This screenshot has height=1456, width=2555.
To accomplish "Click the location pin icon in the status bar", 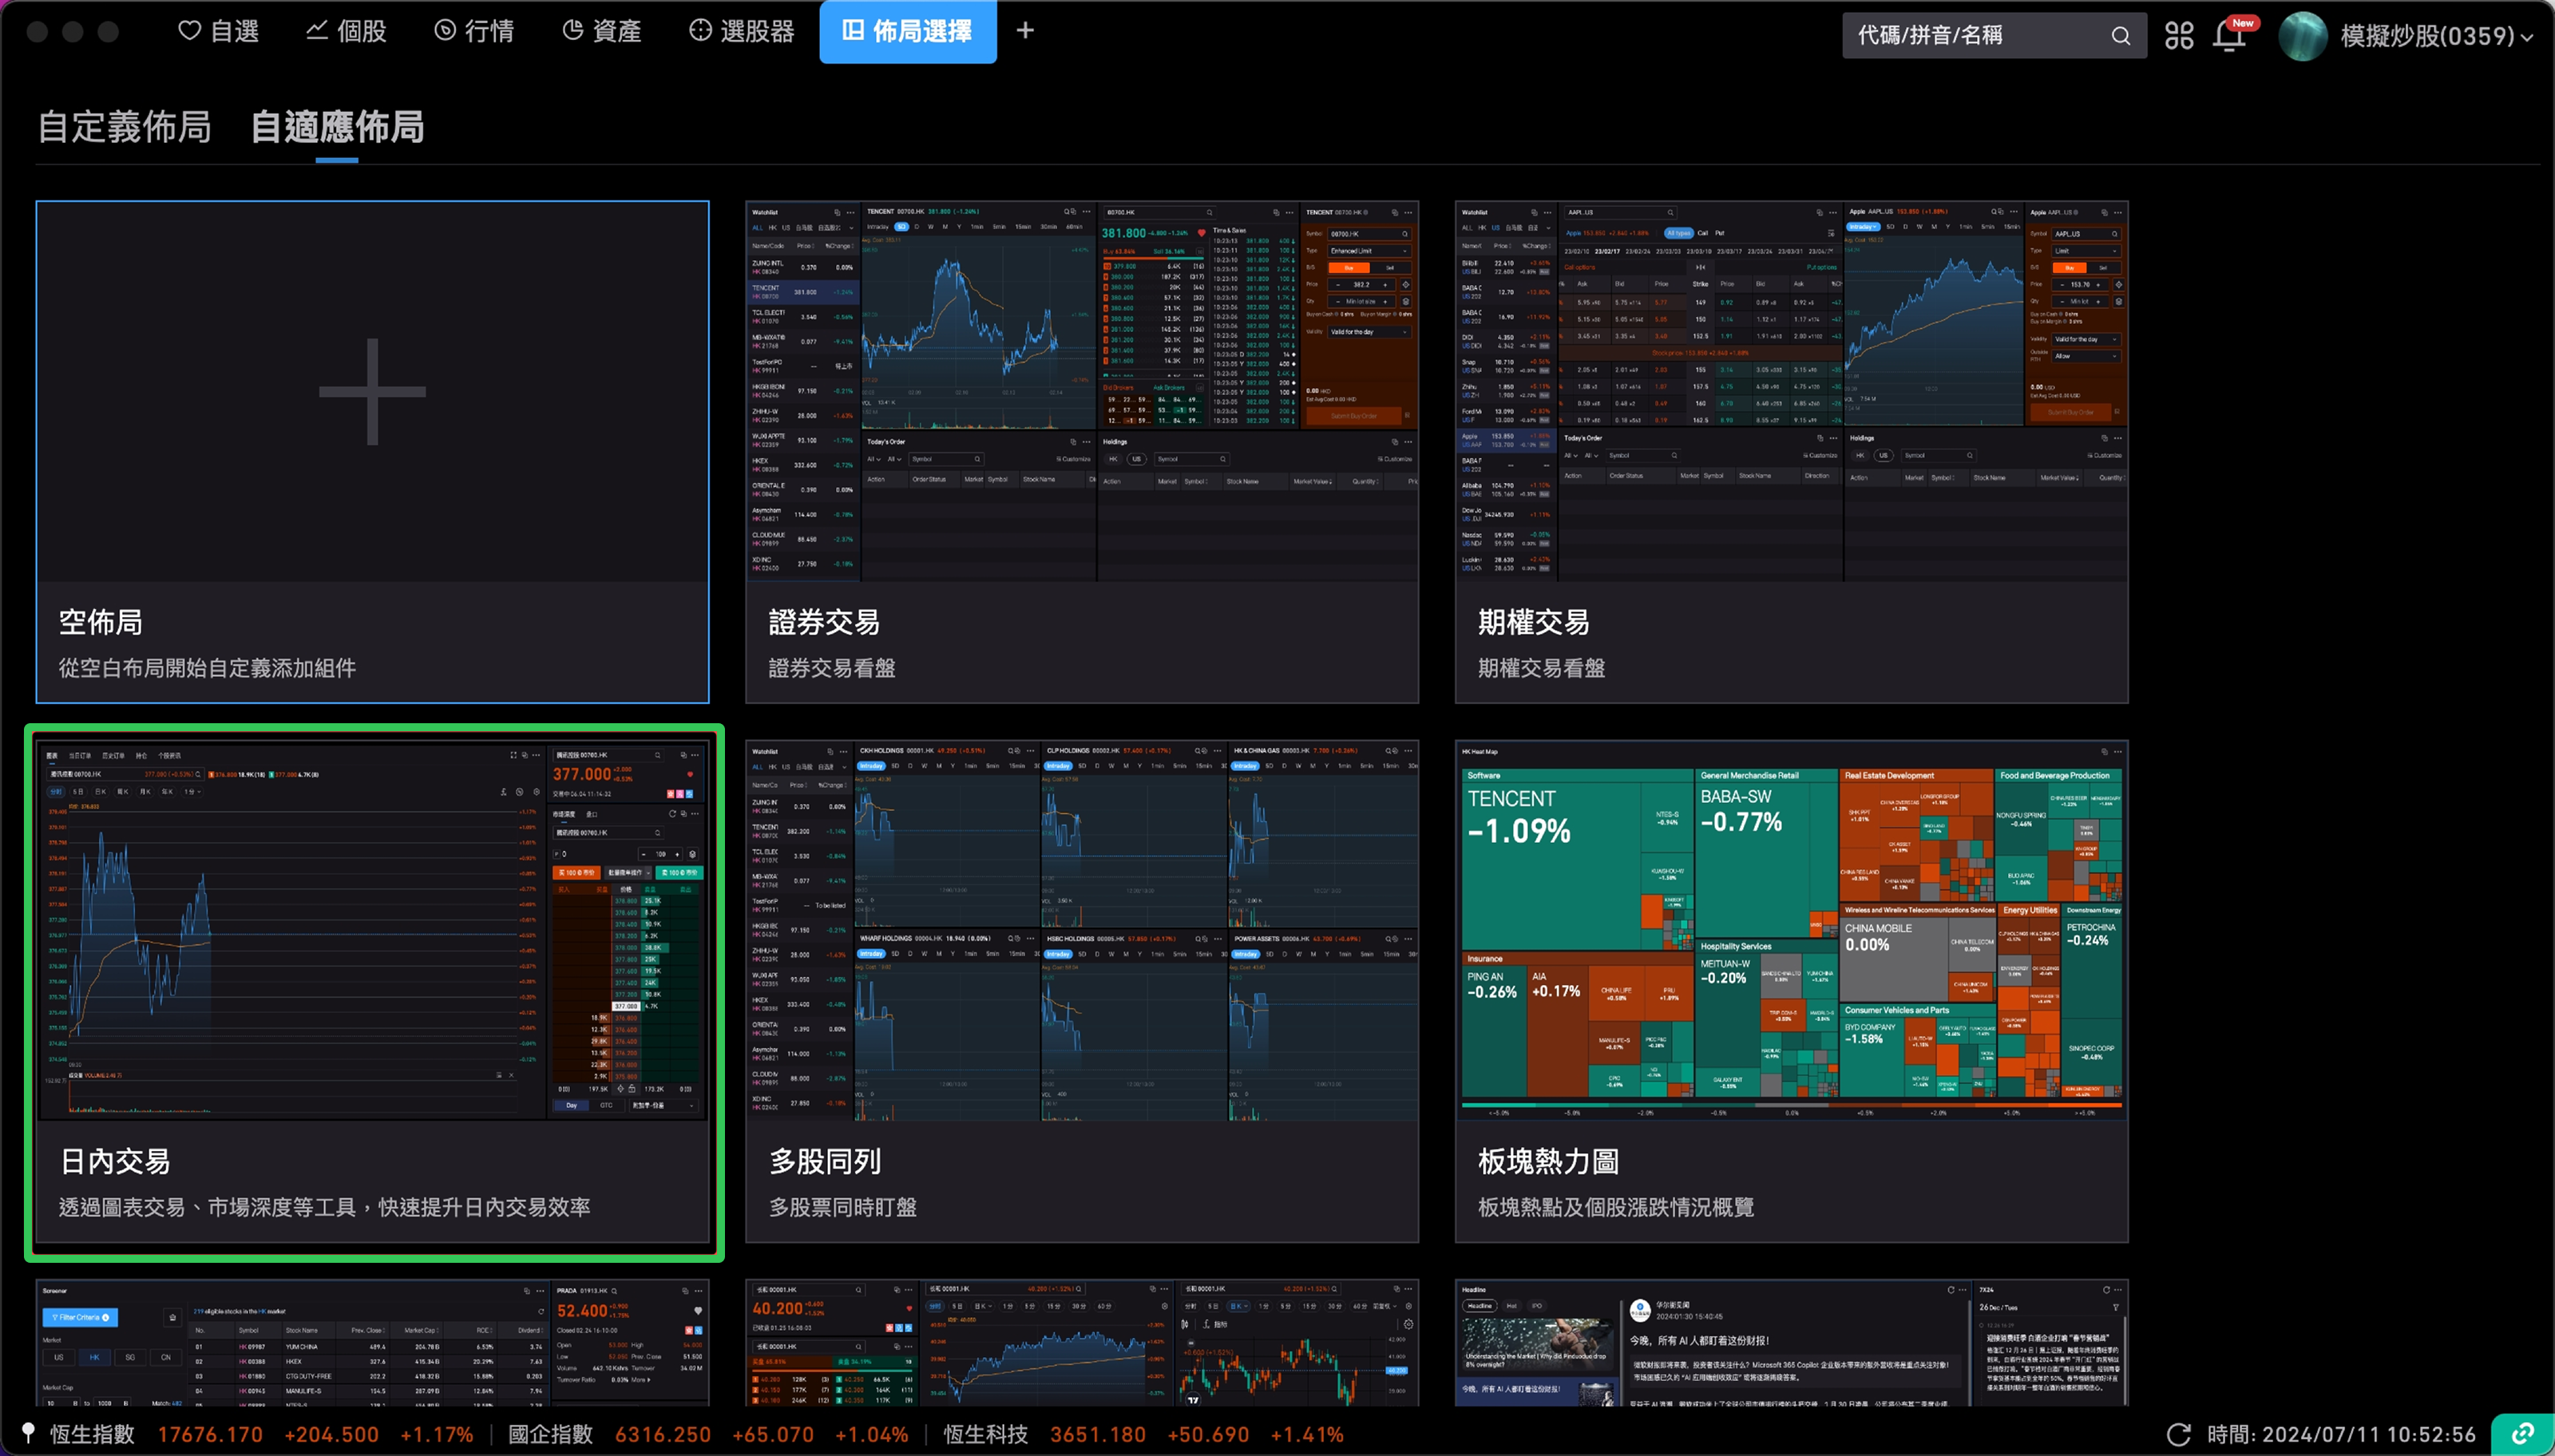I will tap(29, 1434).
